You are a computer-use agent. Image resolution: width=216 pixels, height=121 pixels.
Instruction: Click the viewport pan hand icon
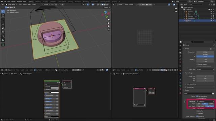click(109, 23)
